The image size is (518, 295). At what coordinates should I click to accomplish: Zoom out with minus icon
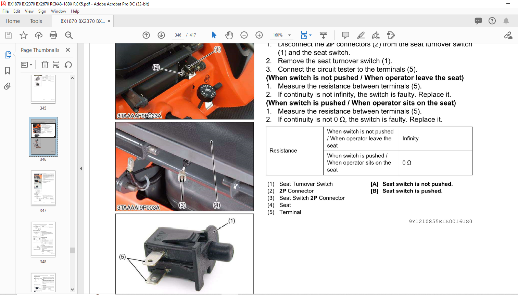(244, 35)
